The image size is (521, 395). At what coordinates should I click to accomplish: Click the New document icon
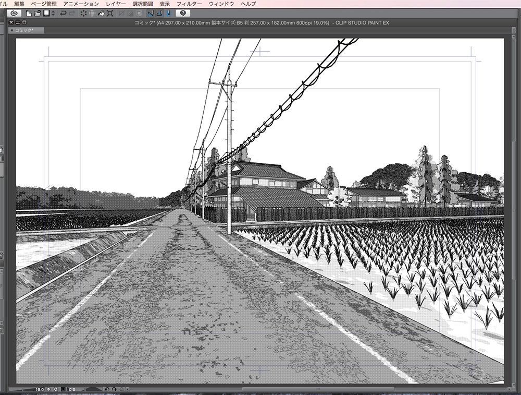click(28, 15)
